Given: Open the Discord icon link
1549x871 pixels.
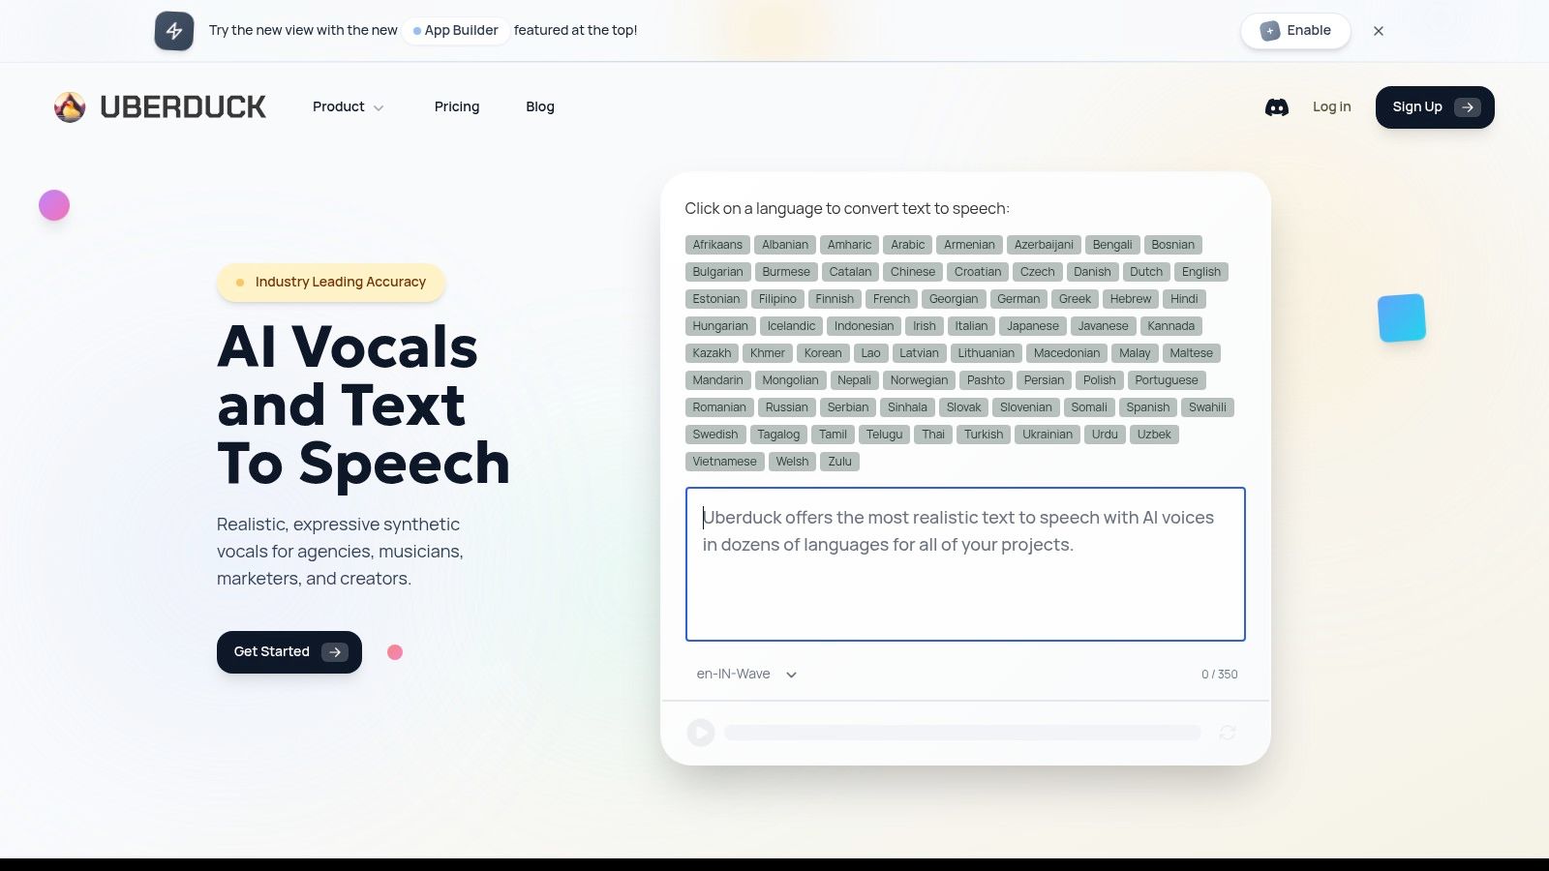Looking at the screenshot, I should [1277, 107].
